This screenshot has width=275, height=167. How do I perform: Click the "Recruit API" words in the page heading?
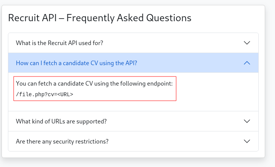[33, 18]
